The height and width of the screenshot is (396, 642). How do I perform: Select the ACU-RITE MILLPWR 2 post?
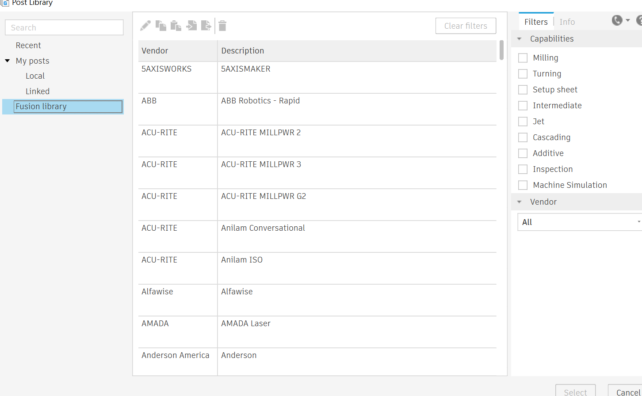pyautogui.click(x=261, y=133)
